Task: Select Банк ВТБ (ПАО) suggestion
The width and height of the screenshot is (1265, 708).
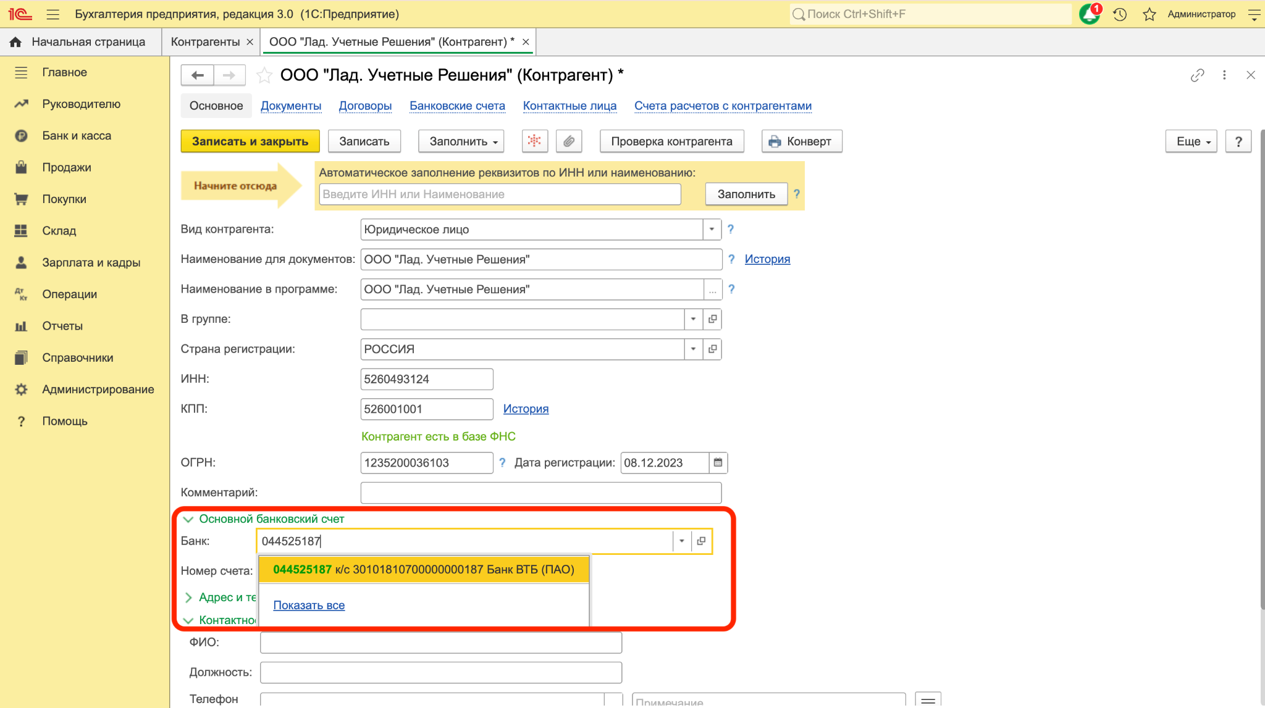Action: pyautogui.click(x=424, y=570)
